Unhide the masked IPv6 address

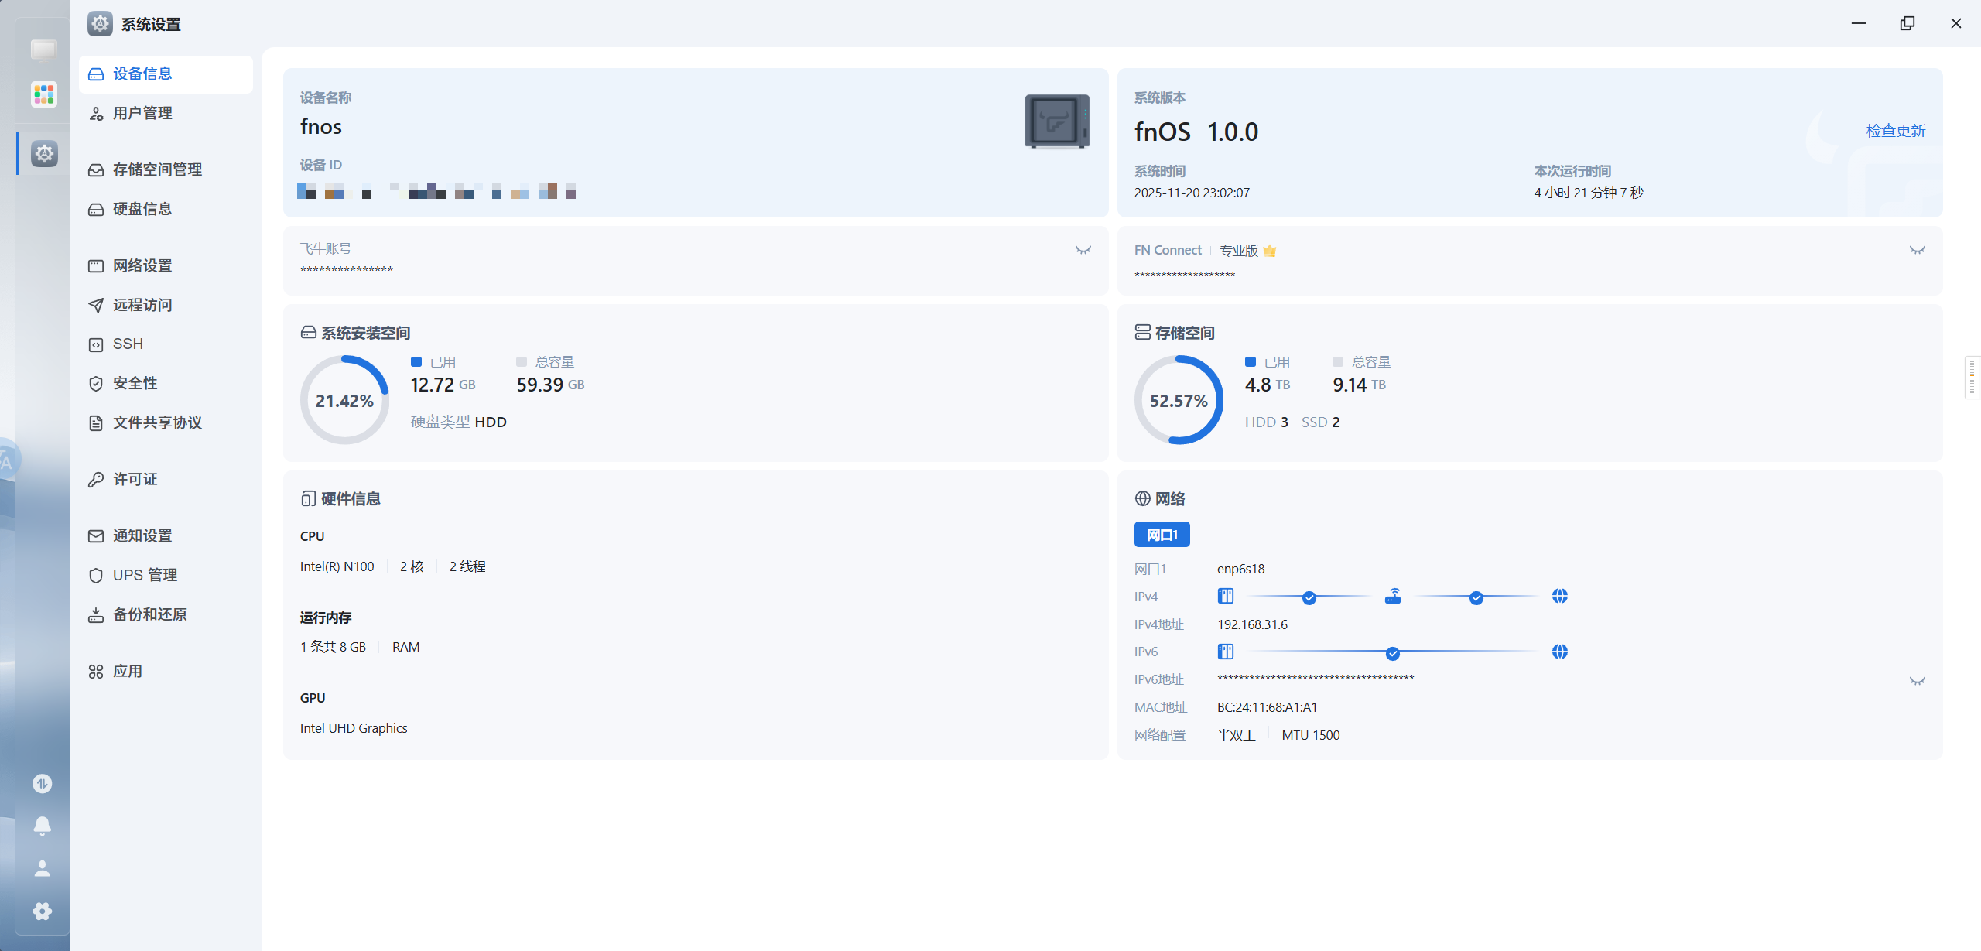(1917, 681)
